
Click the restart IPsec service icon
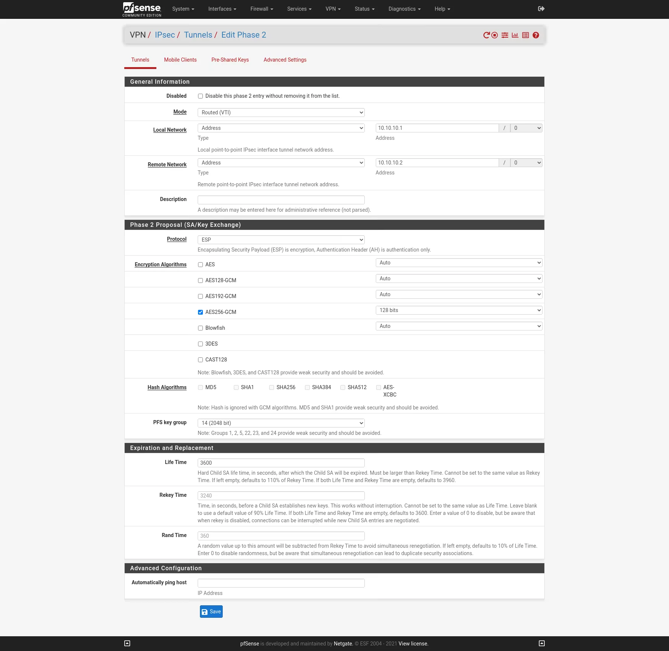tap(486, 35)
